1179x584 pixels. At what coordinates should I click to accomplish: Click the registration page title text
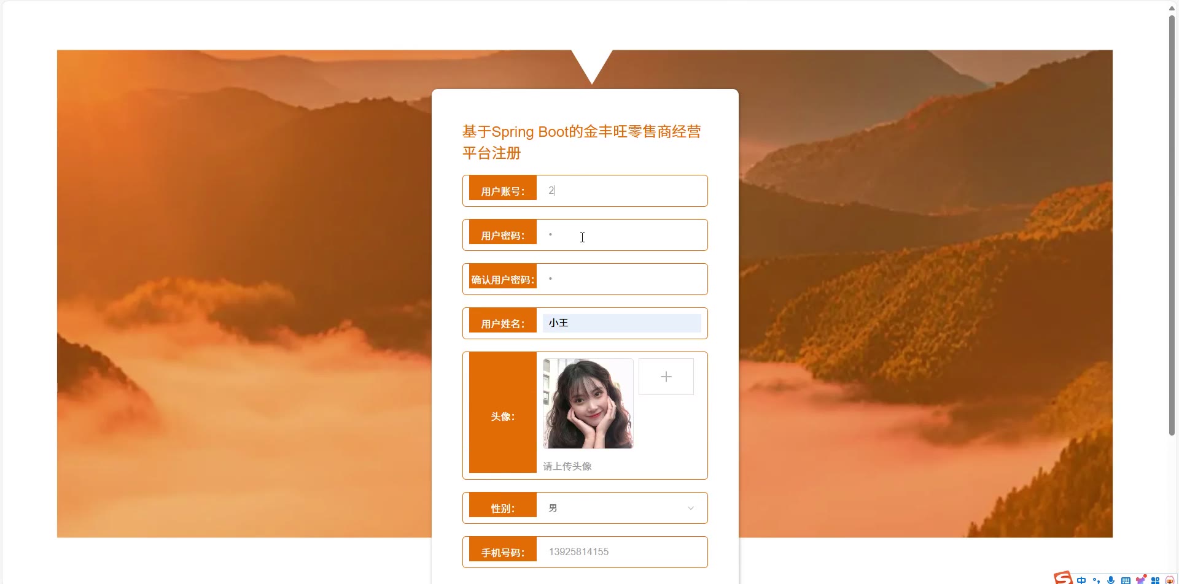(x=582, y=142)
